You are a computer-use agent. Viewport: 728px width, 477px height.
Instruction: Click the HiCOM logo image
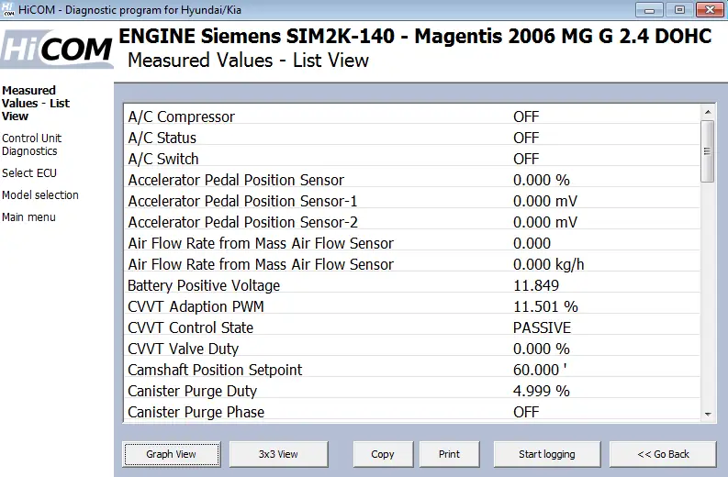point(57,49)
